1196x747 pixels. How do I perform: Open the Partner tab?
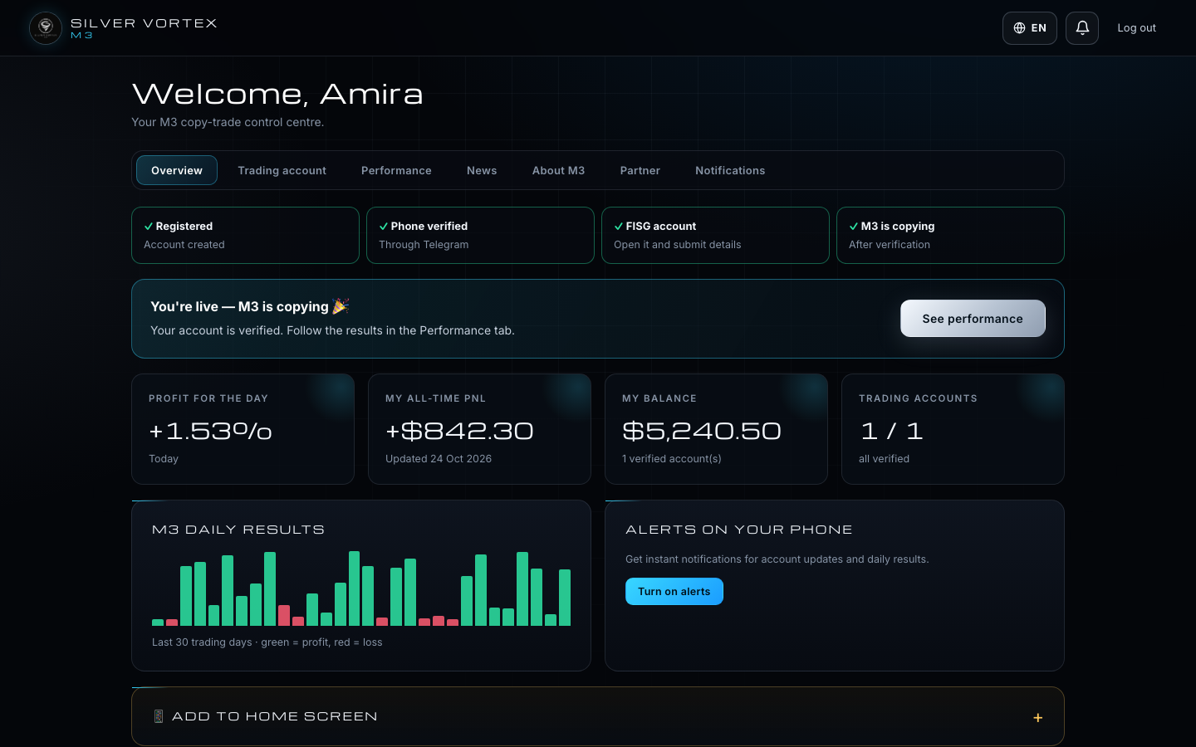[640, 170]
